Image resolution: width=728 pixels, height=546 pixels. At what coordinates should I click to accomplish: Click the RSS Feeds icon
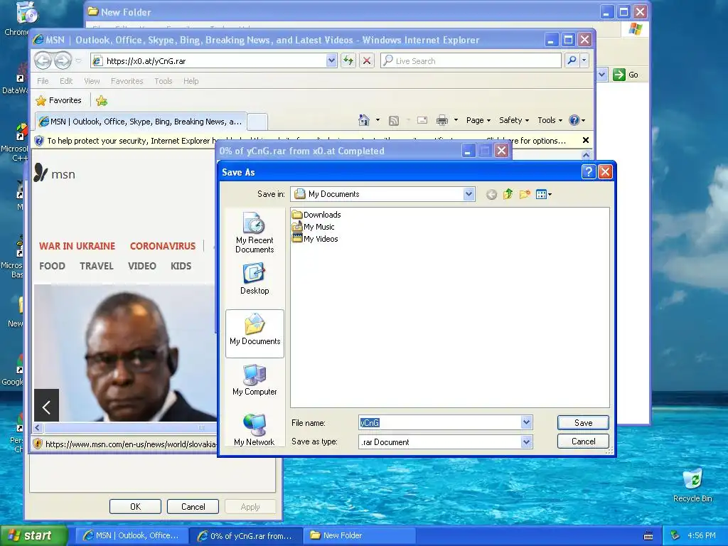pyautogui.click(x=394, y=121)
